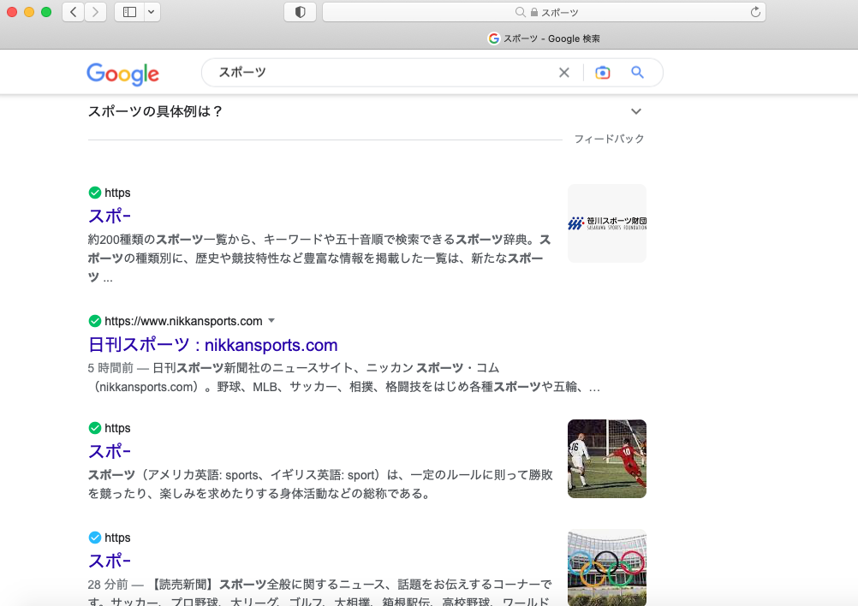Click the https text above the soccer result
The height and width of the screenshot is (606, 858).
117,428
